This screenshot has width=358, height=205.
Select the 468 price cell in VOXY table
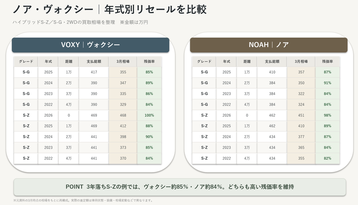tap(123, 115)
